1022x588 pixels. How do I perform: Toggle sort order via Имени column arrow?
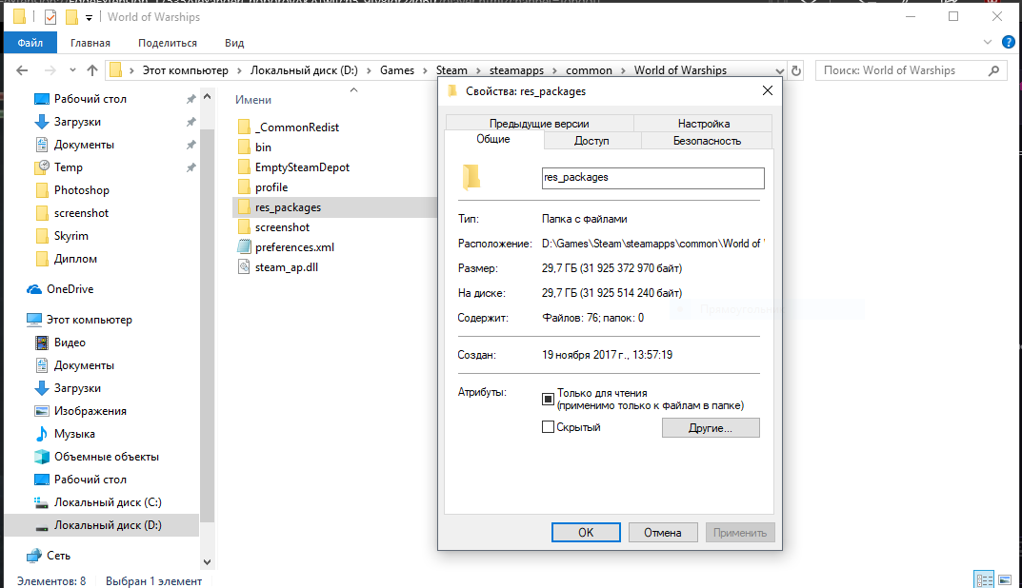(x=354, y=90)
